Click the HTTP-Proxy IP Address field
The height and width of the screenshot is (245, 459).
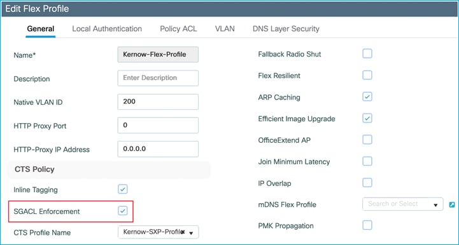(158, 149)
